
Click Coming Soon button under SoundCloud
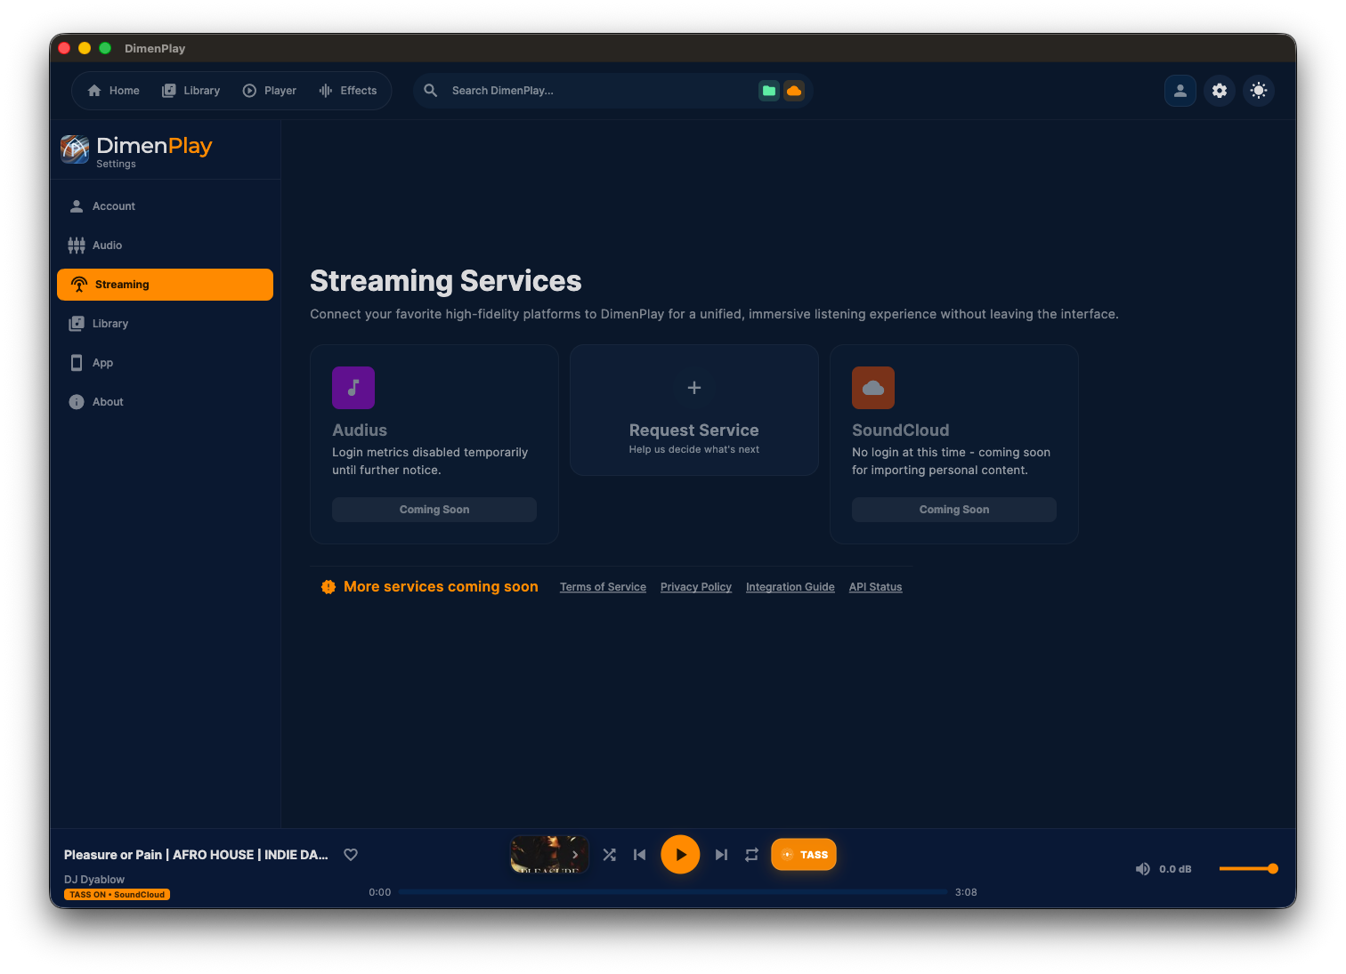coord(954,510)
